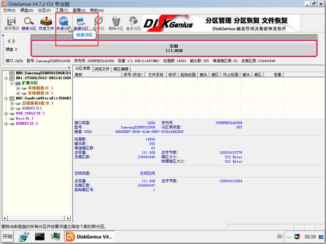Click the 00:39 taskbar clock
The height and width of the screenshot is (244, 326).
(x=310, y=236)
